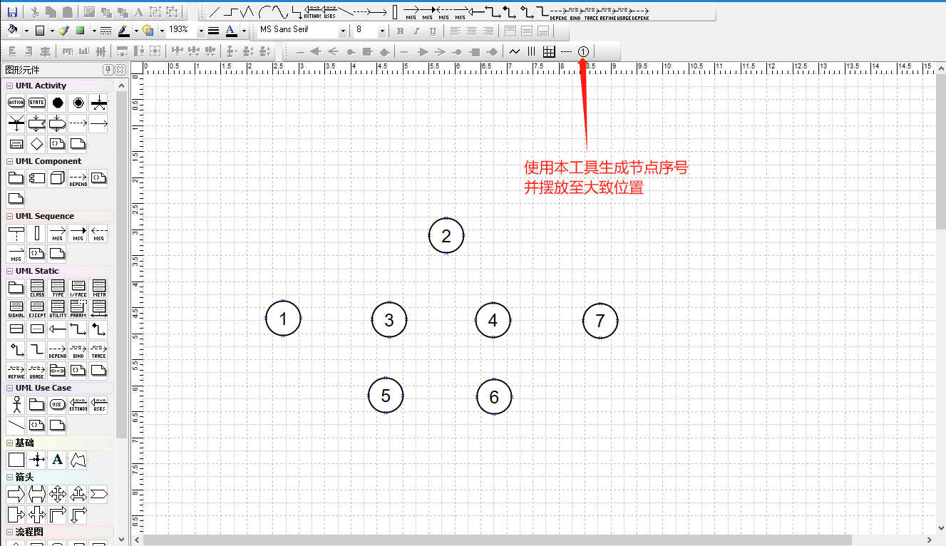Select the actor figure in UML Use Case
The image size is (946, 546).
point(16,404)
